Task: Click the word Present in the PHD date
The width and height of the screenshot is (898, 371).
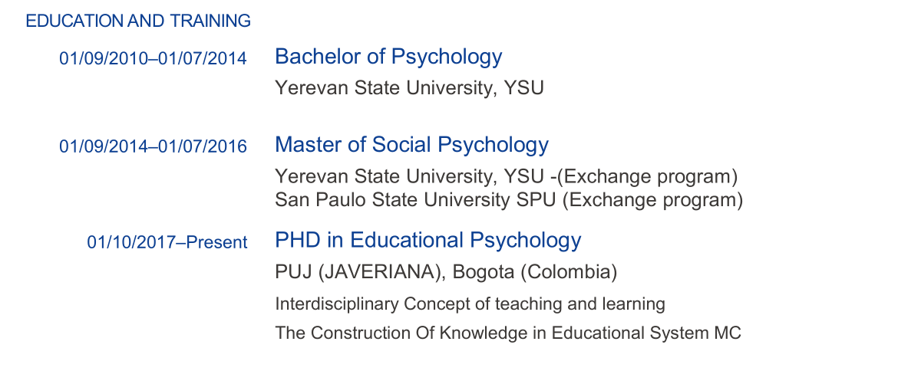Action: (x=217, y=243)
